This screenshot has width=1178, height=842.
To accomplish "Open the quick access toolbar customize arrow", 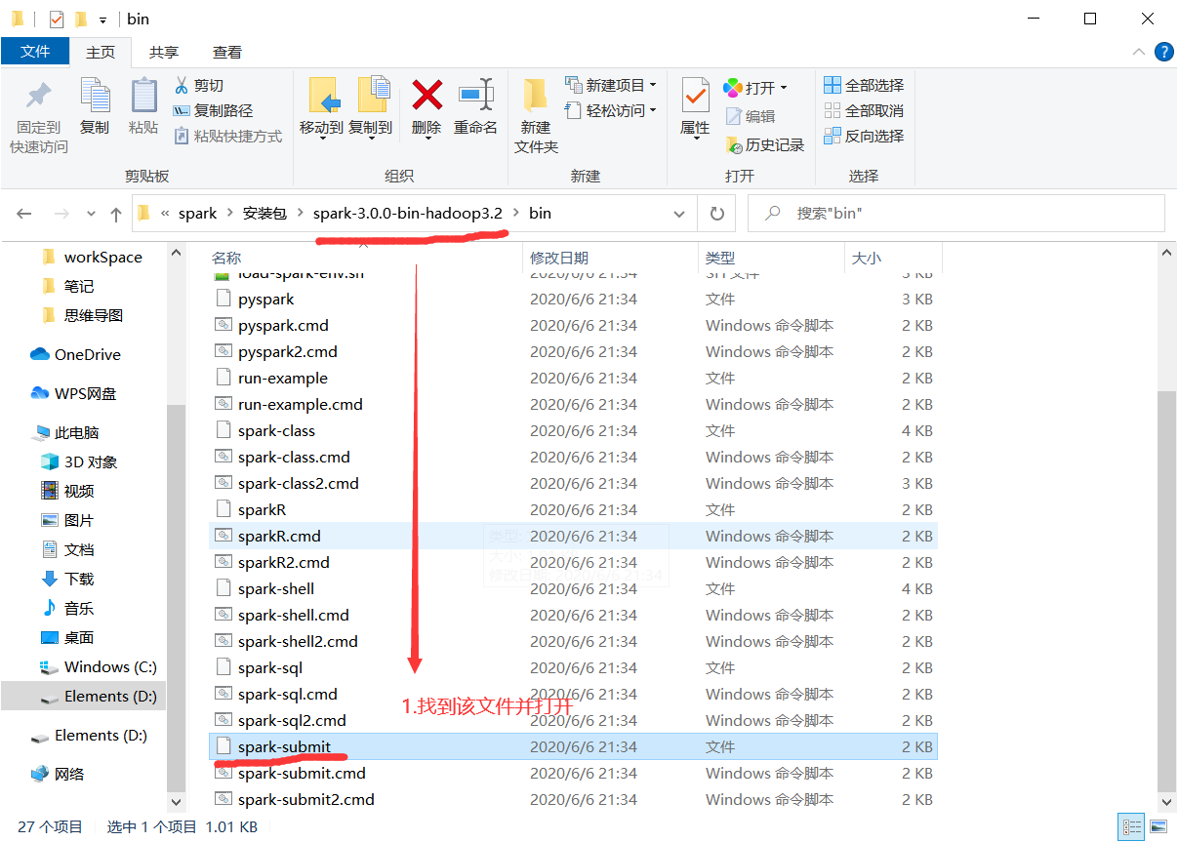I will click(102, 20).
